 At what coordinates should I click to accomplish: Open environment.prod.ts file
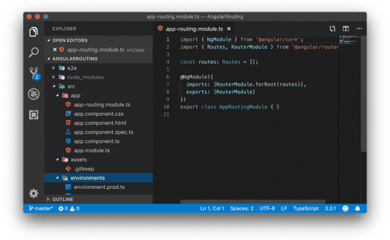pyautogui.click(x=99, y=187)
